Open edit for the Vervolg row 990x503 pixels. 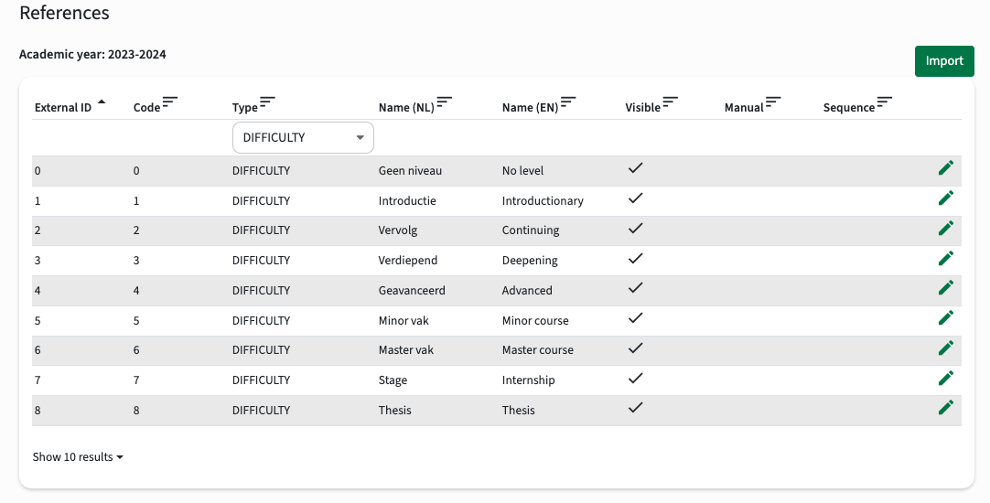click(946, 228)
